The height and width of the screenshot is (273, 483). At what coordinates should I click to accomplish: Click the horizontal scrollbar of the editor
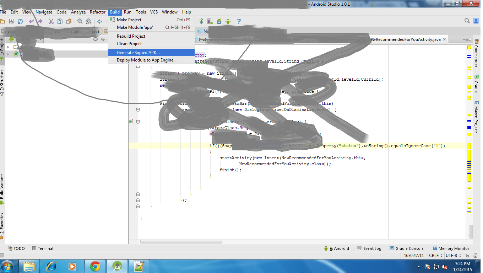click(181, 242)
